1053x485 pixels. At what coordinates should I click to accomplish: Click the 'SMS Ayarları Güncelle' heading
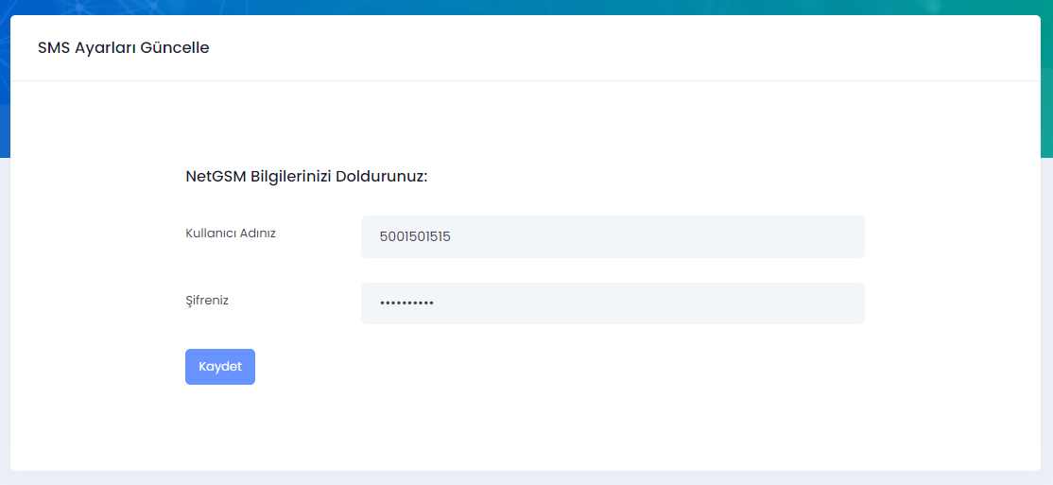point(124,48)
